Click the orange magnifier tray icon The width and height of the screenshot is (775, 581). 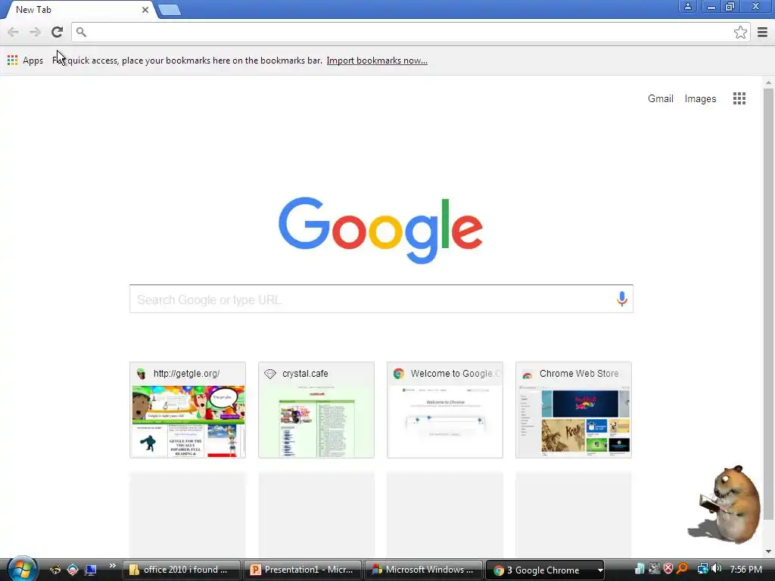(x=682, y=569)
